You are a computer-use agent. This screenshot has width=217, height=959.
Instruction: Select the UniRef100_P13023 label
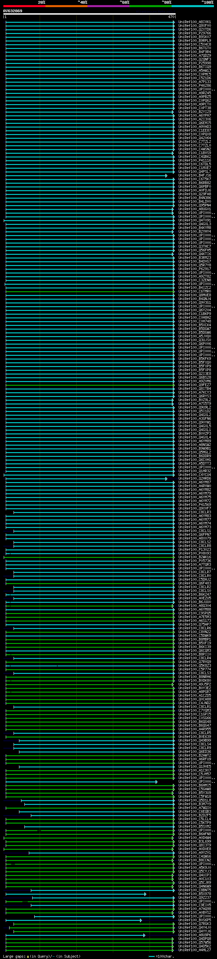click(194, 549)
